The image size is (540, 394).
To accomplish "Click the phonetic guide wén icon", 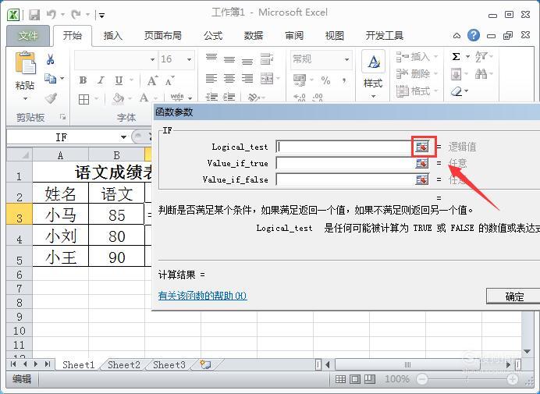I will point(177,98).
